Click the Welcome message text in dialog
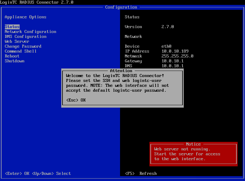 [x=117, y=83]
